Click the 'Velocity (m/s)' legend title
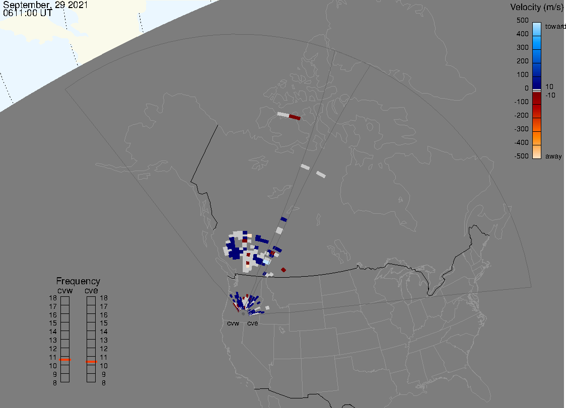 (536, 7)
